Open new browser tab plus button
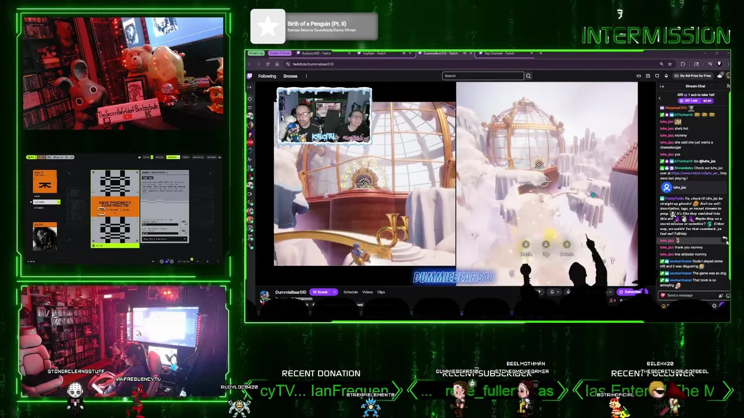 pyautogui.click(x=541, y=53)
